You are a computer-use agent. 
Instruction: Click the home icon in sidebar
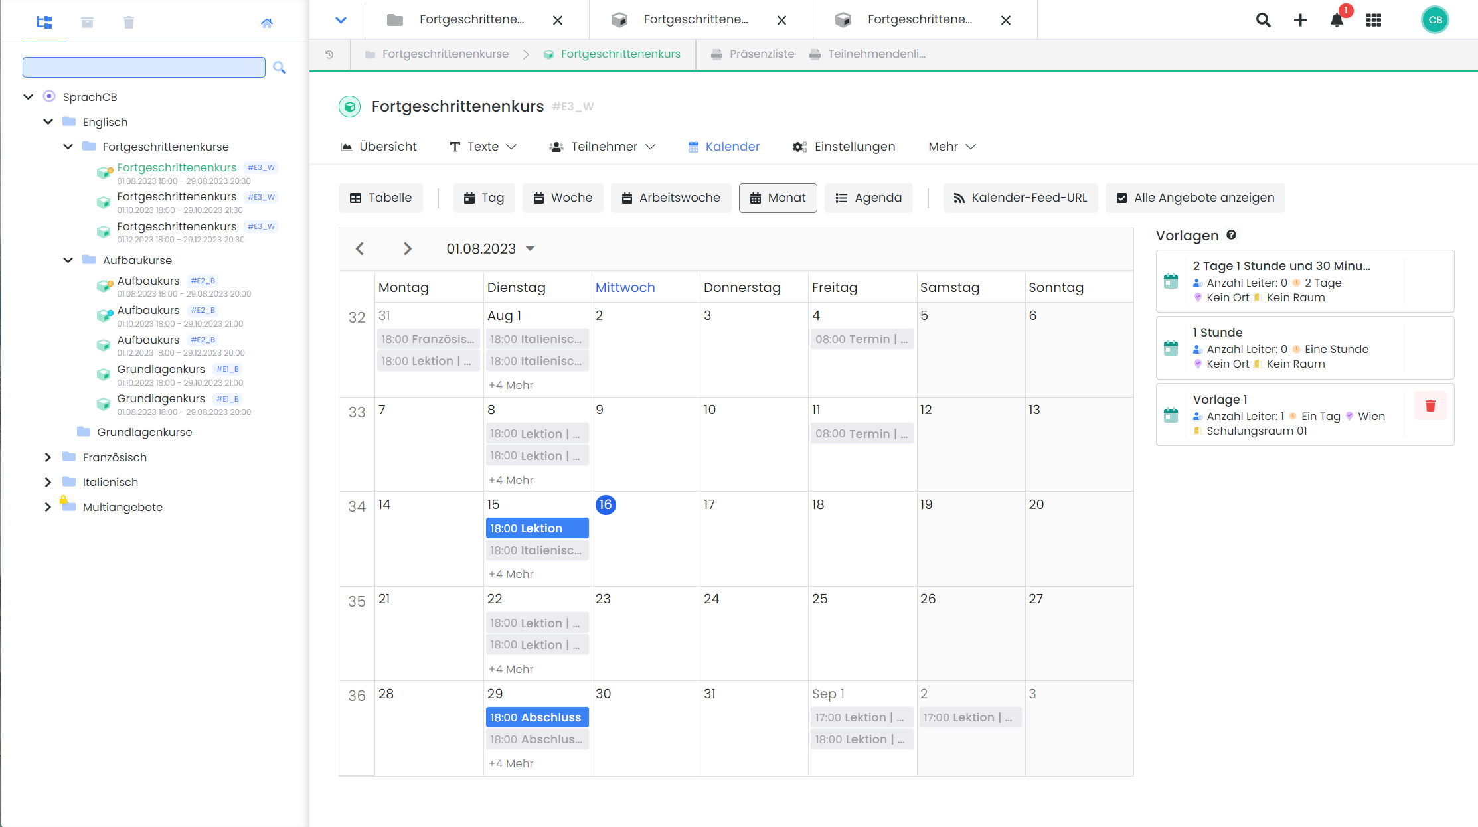tap(267, 23)
